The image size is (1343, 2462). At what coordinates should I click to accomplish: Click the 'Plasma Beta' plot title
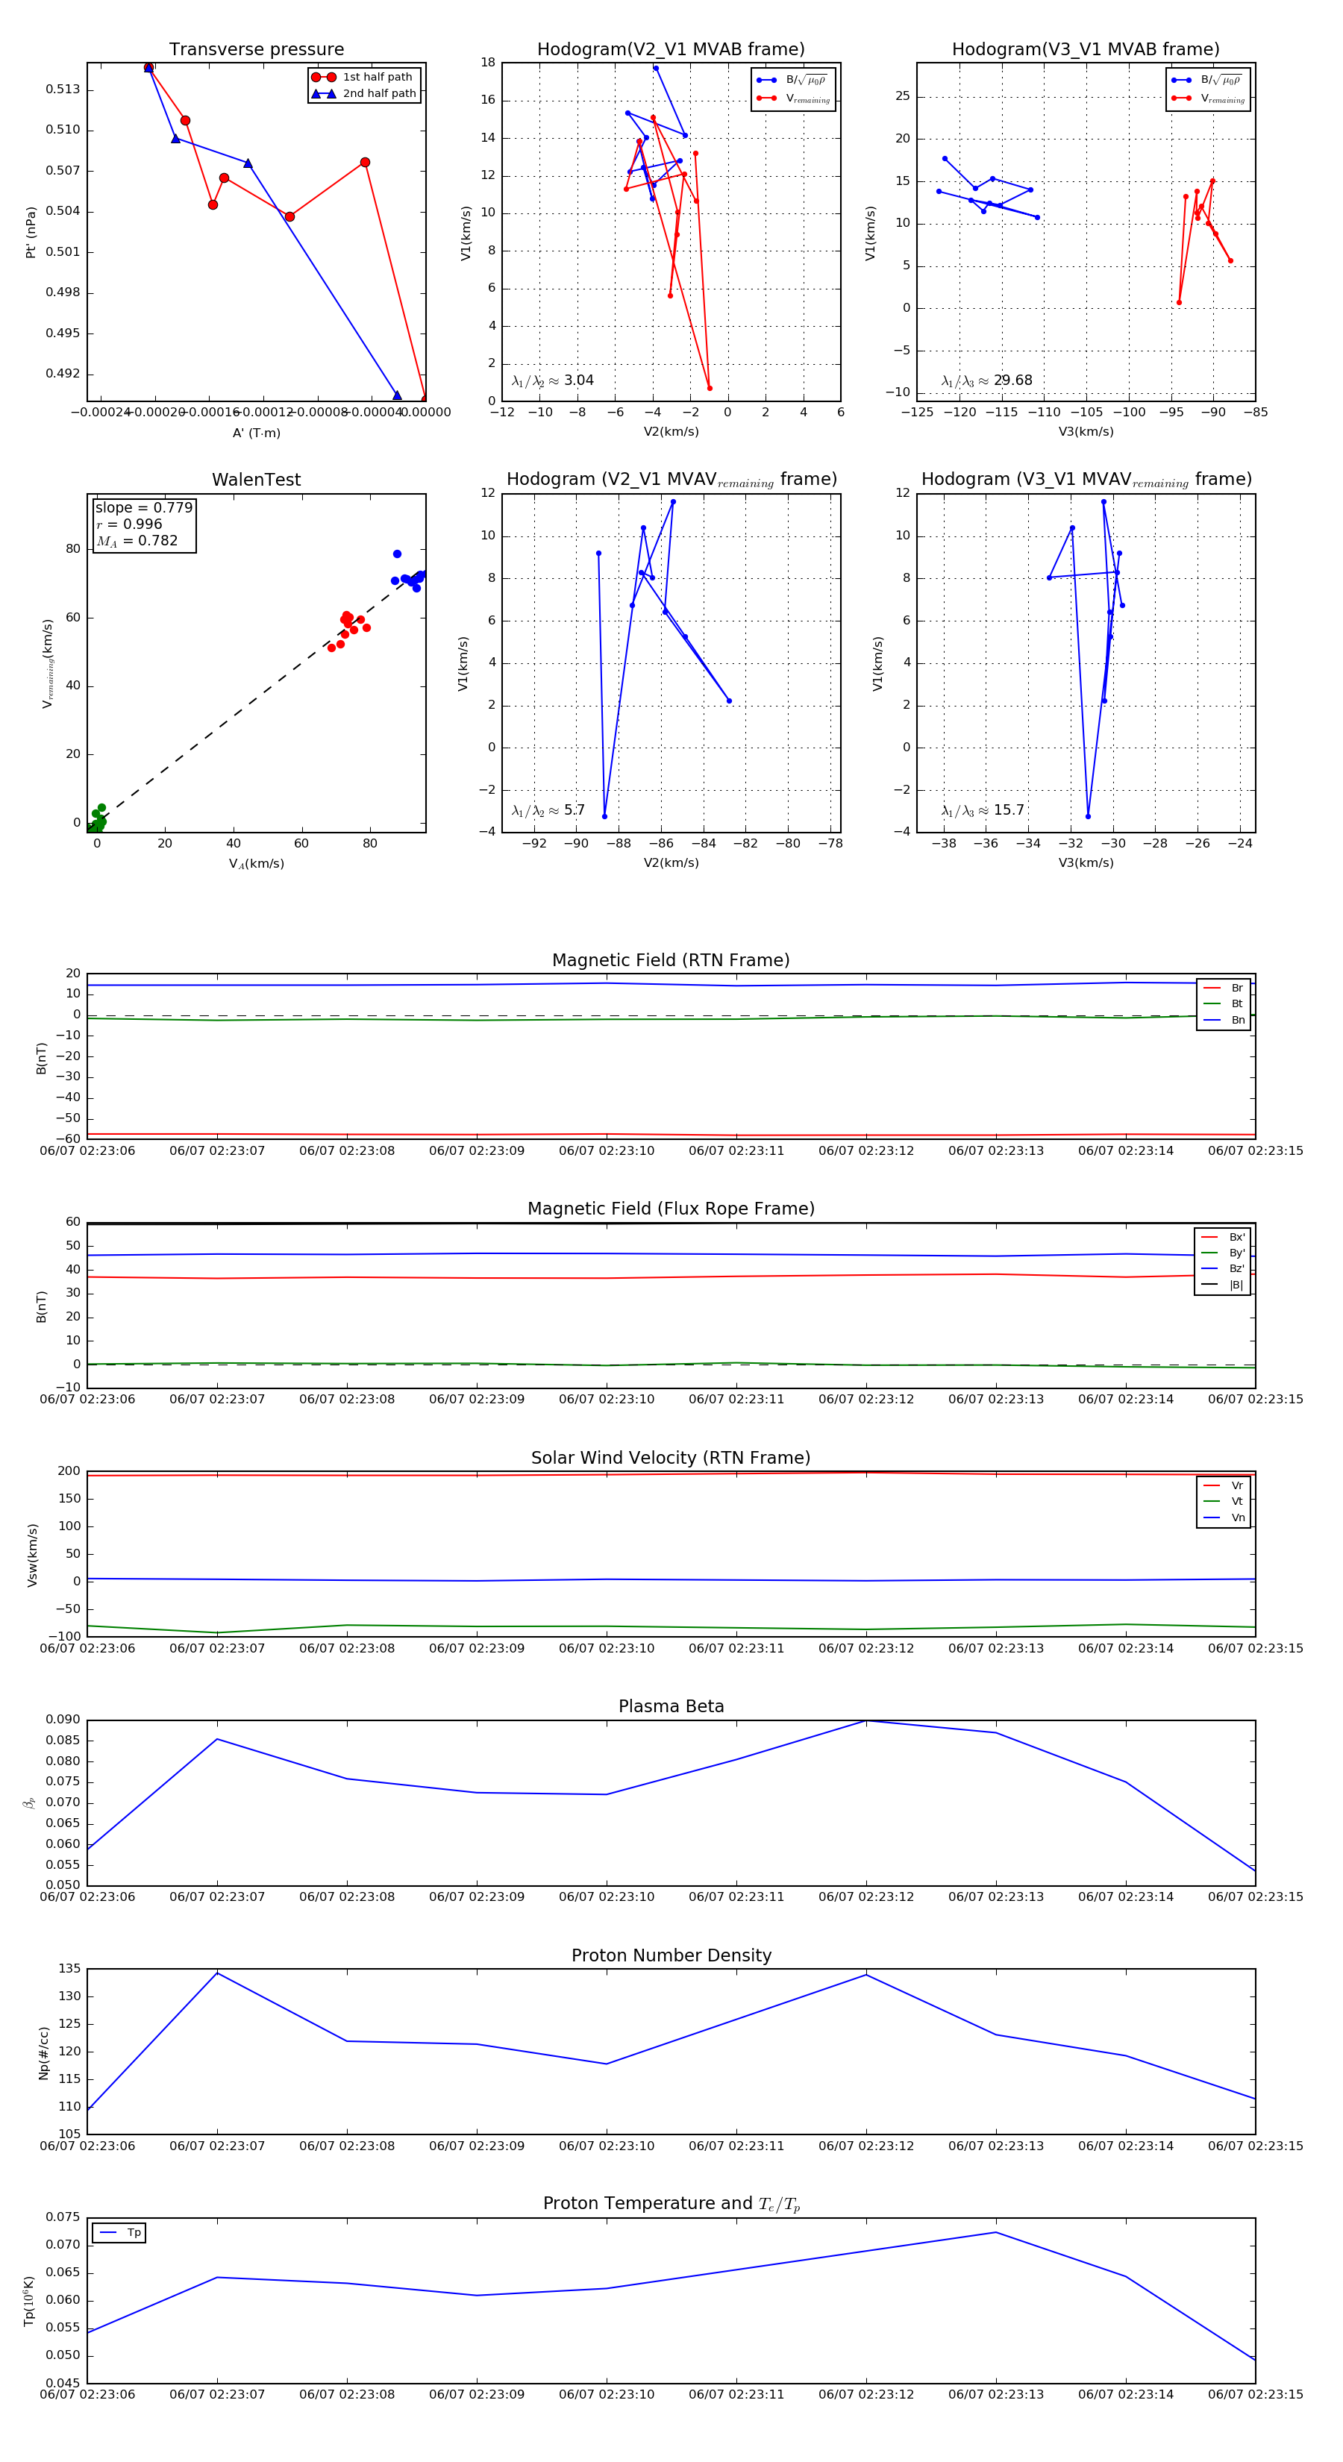[671, 1707]
